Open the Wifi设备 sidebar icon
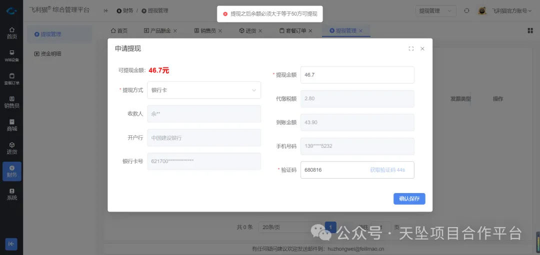 [11, 55]
